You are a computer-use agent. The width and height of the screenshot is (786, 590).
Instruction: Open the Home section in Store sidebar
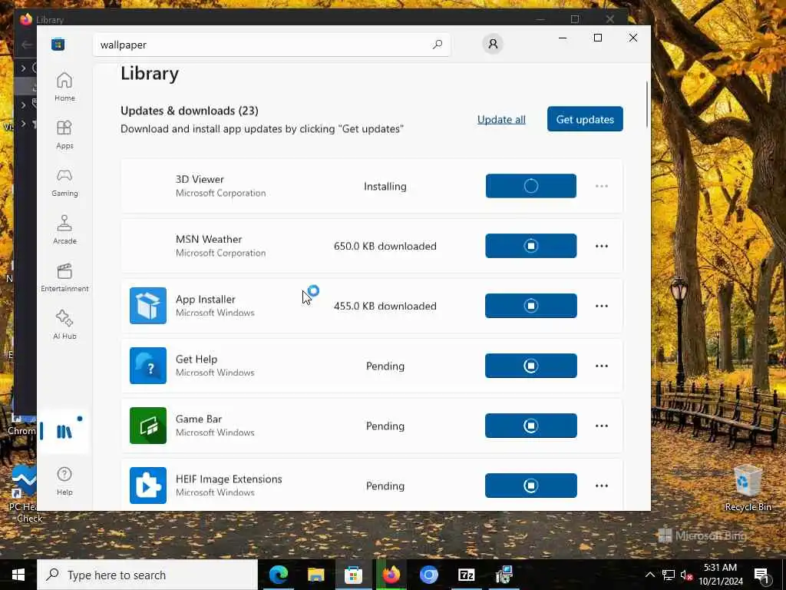coord(64,87)
